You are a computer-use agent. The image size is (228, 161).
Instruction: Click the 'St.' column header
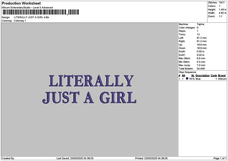tap(193, 75)
